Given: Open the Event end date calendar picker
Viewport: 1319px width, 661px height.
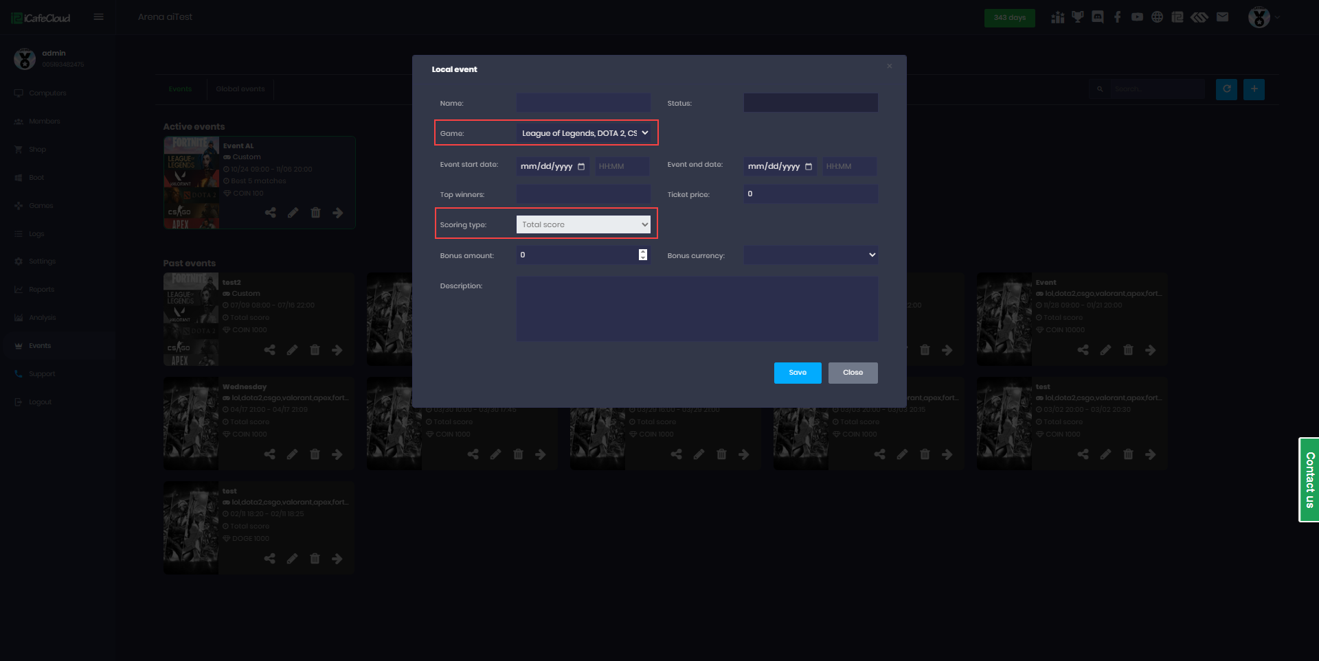Looking at the screenshot, I should tap(809, 167).
